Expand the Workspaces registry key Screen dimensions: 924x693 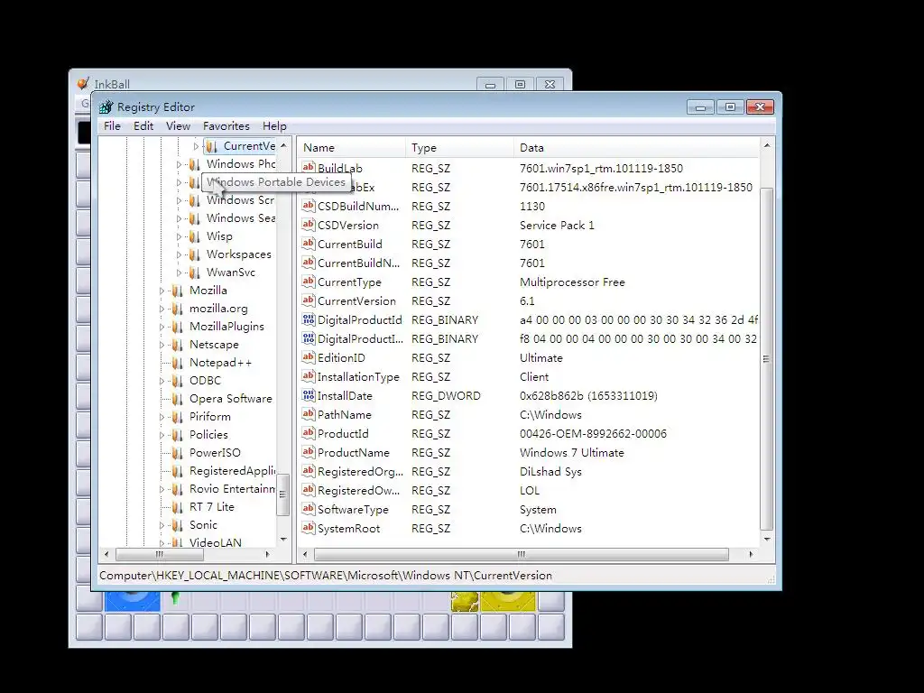[x=180, y=254]
